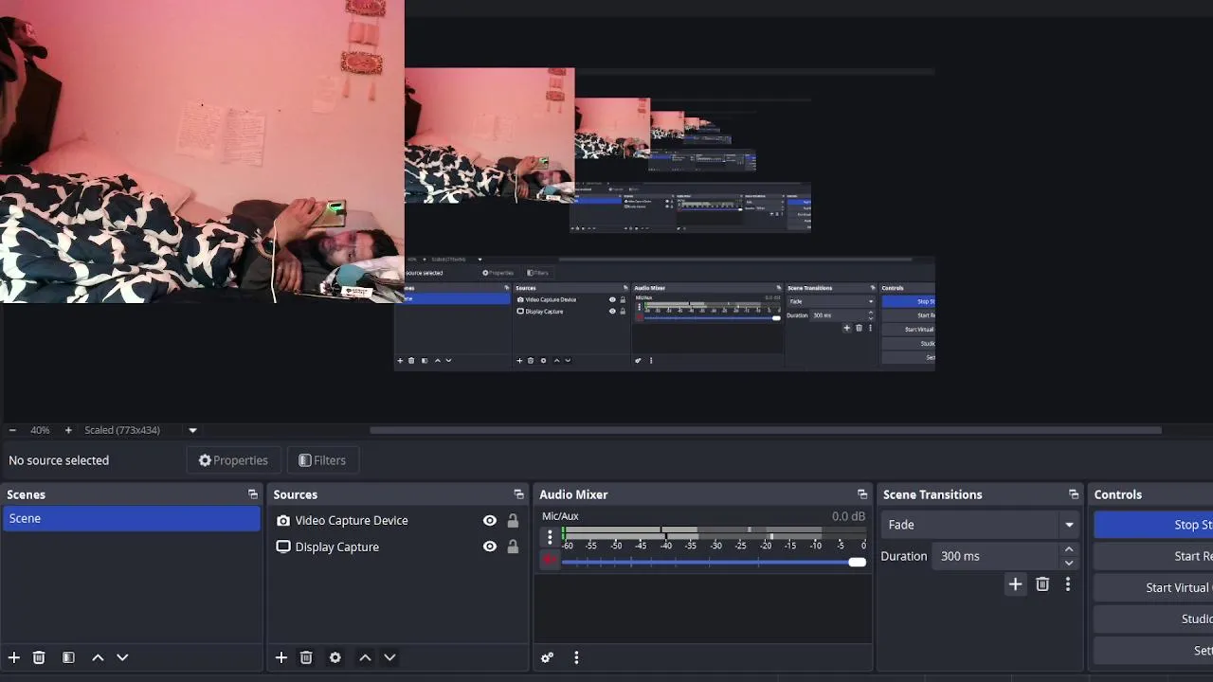The width and height of the screenshot is (1213, 682).
Task: Open advanced audio properties gears icon
Action: (547, 657)
